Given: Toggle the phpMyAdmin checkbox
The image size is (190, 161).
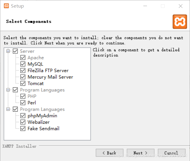Looking at the screenshot, I should [23, 116].
